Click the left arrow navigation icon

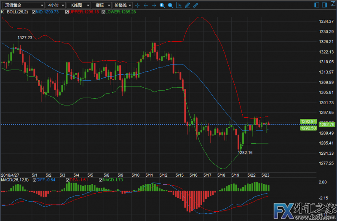point(146,5)
